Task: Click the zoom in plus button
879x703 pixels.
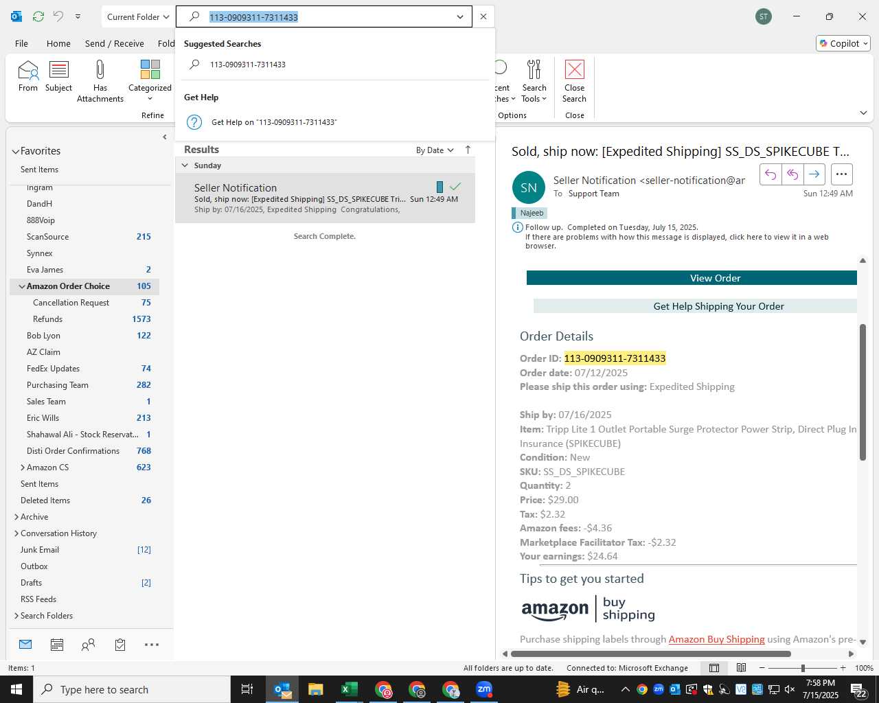Action: (x=843, y=668)
